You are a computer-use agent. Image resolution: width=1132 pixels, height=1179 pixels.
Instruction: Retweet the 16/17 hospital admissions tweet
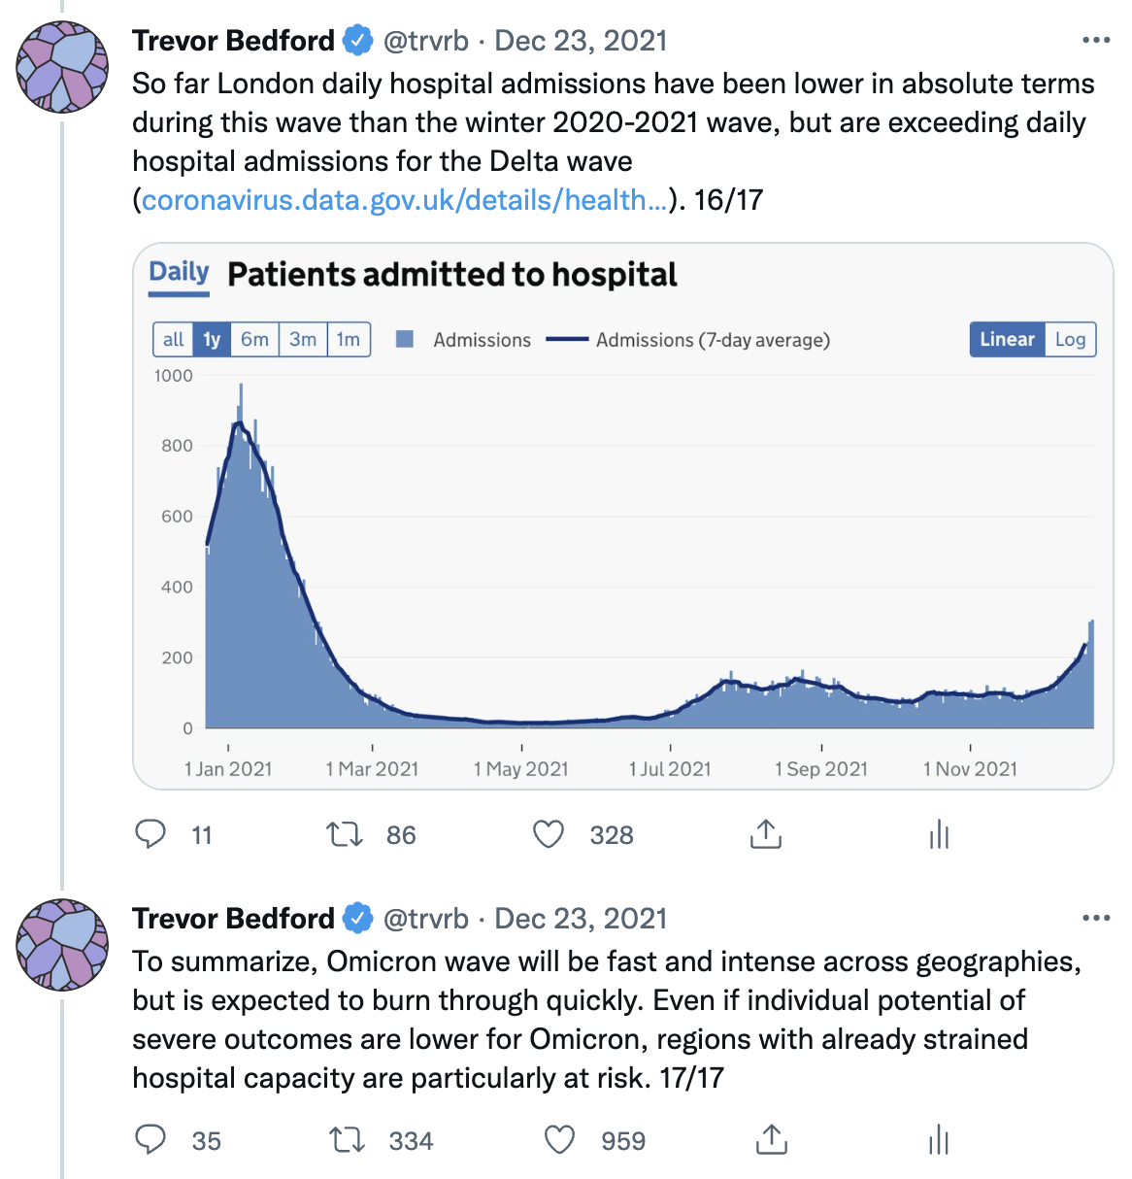point(344,834)
